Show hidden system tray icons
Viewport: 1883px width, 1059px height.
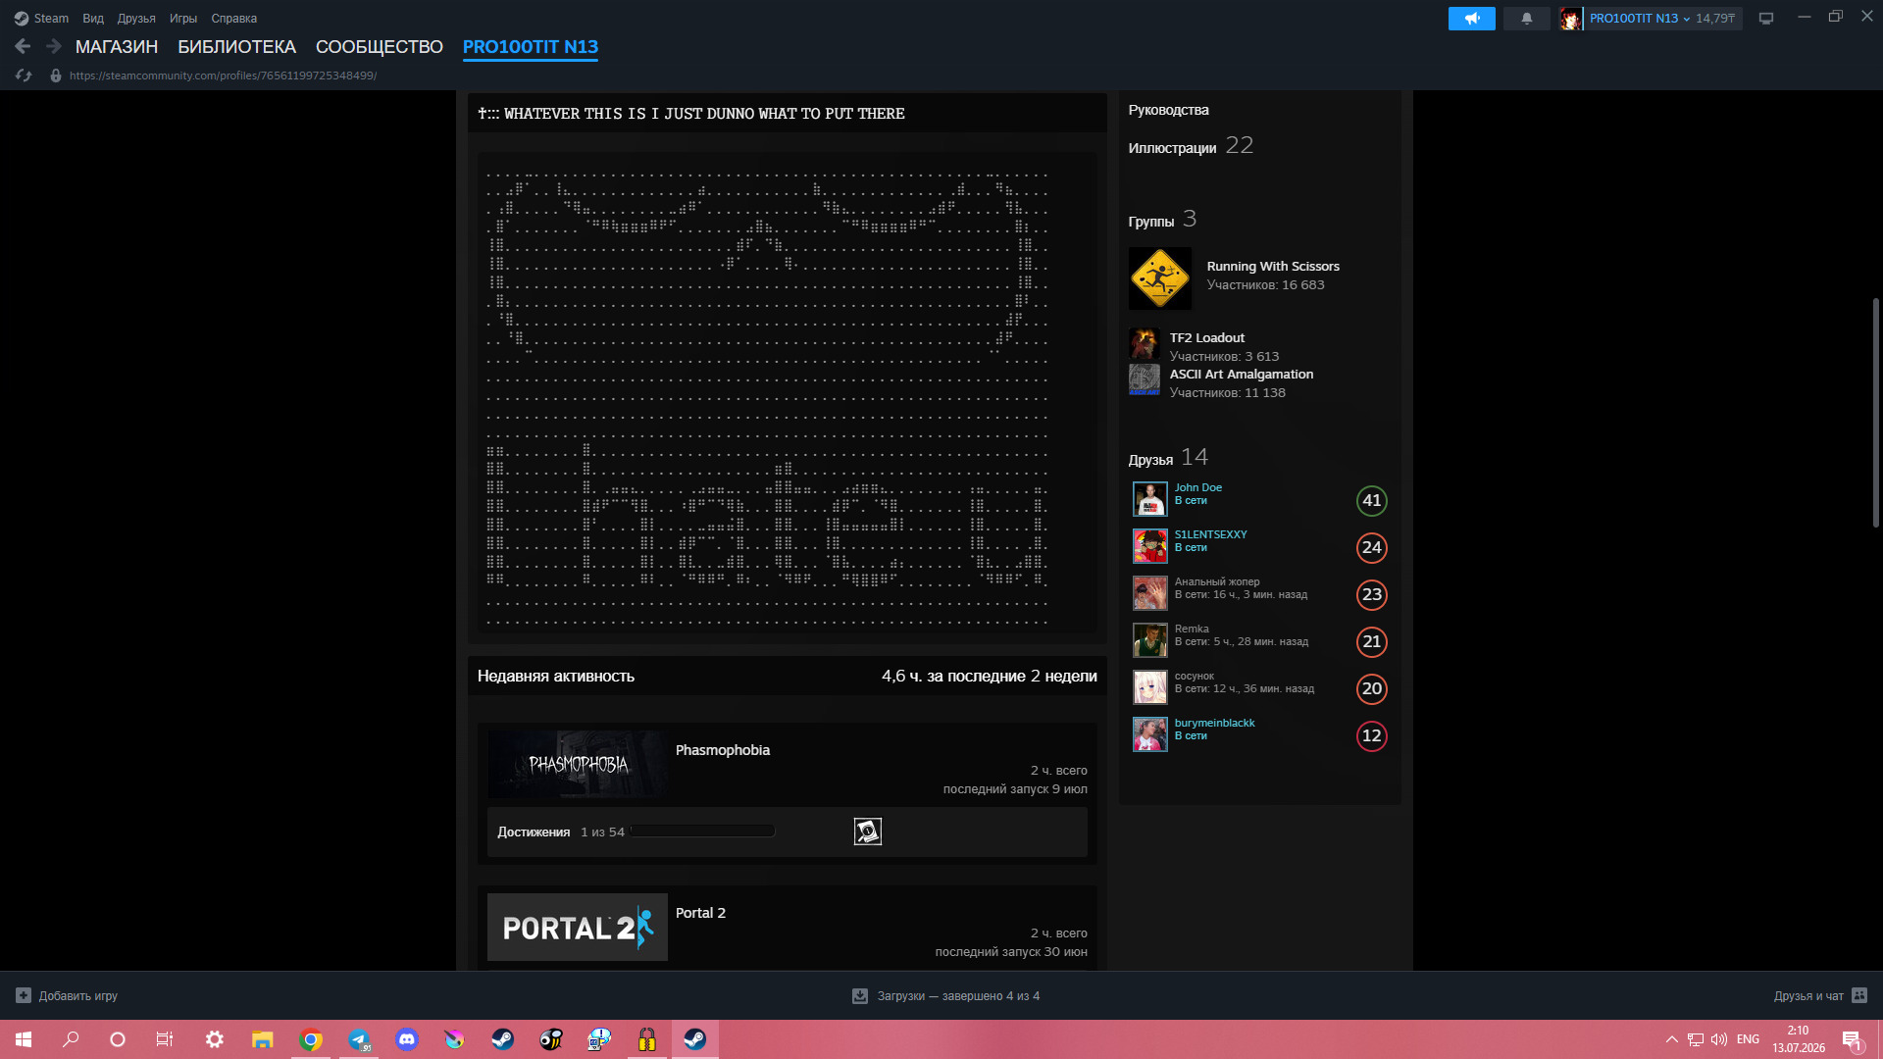(x=1671, y=1039)
